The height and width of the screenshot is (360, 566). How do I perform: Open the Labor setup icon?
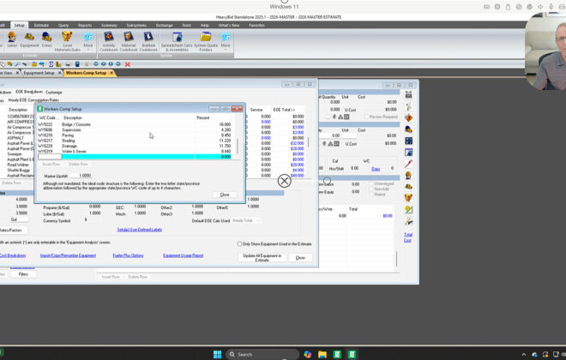(x=11, y=39)
